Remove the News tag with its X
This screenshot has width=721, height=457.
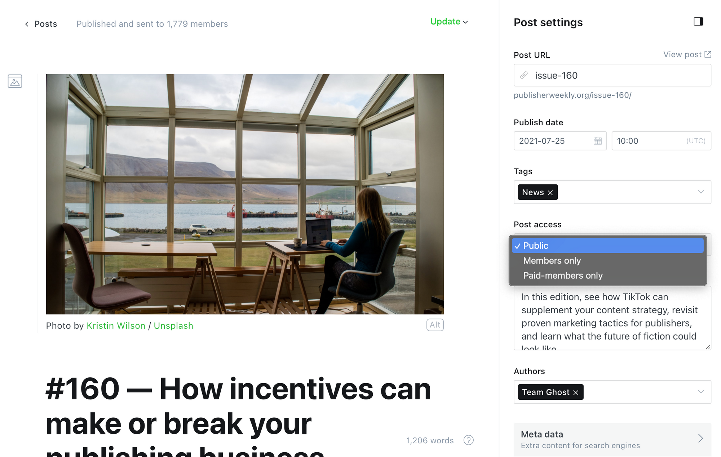(x=550, y=193)
